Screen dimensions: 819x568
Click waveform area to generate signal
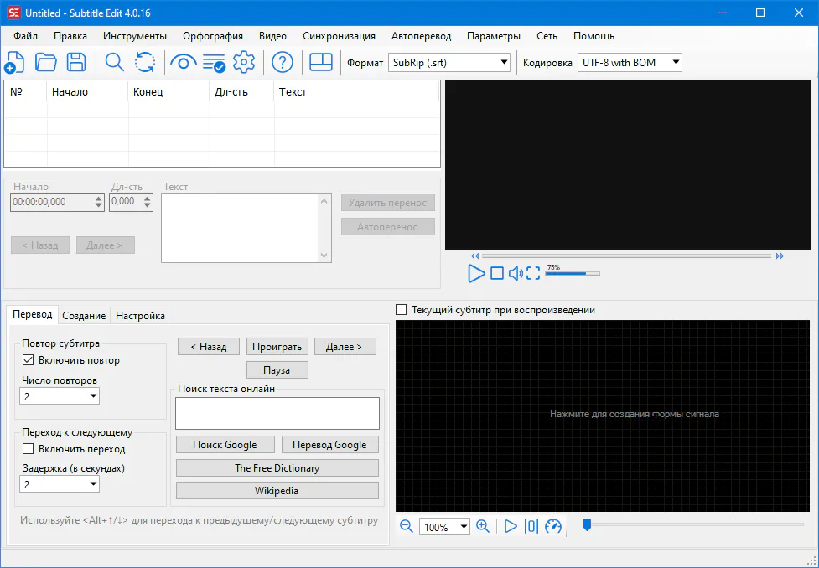click(603, 416)
